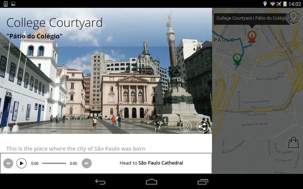Tap the map location icon on photo
Viewport: 303px width, 189px height.
click(x=185, y=126)
